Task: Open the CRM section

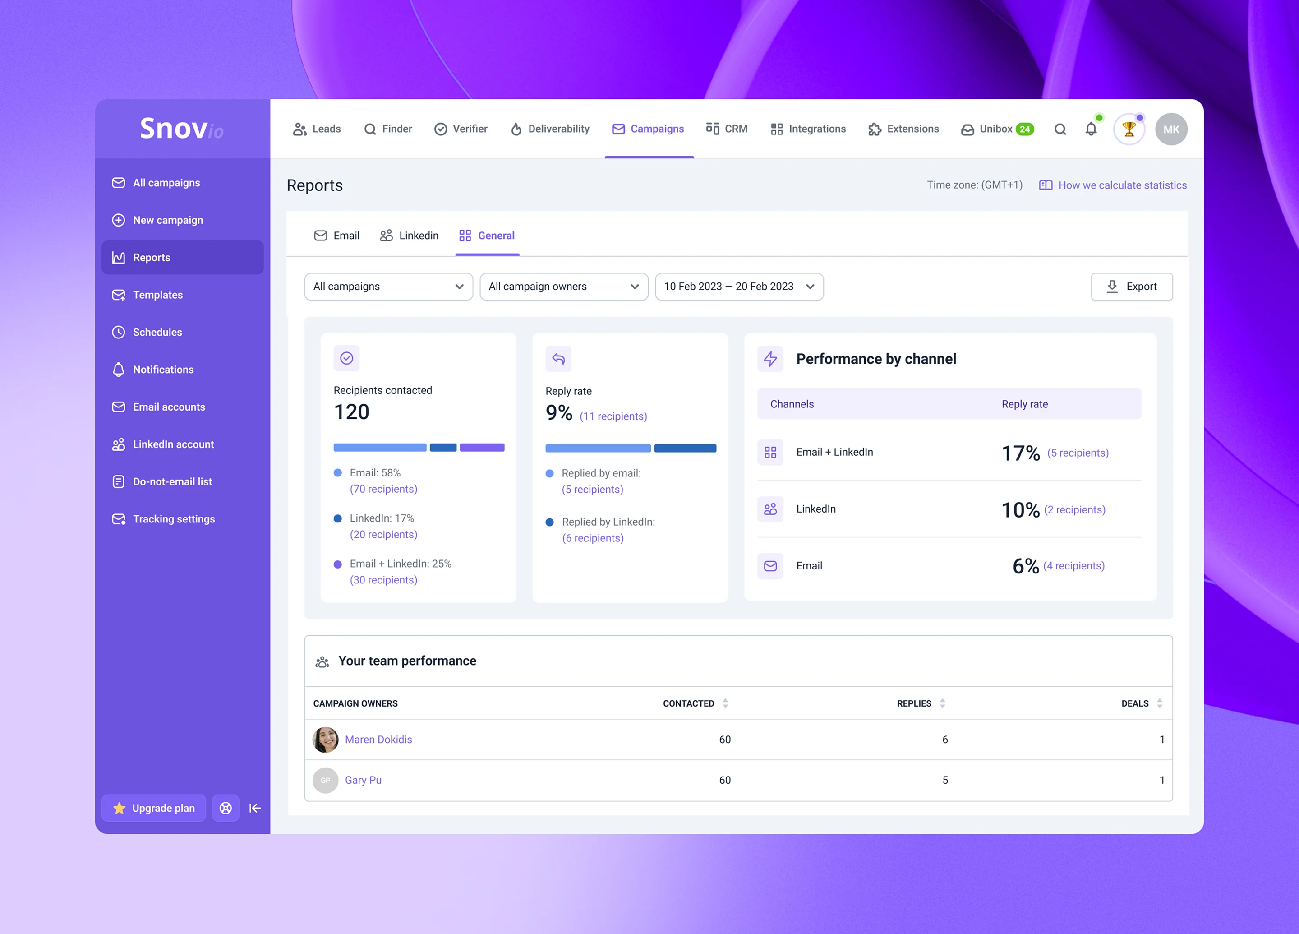Action: click(x=727, y=129)
